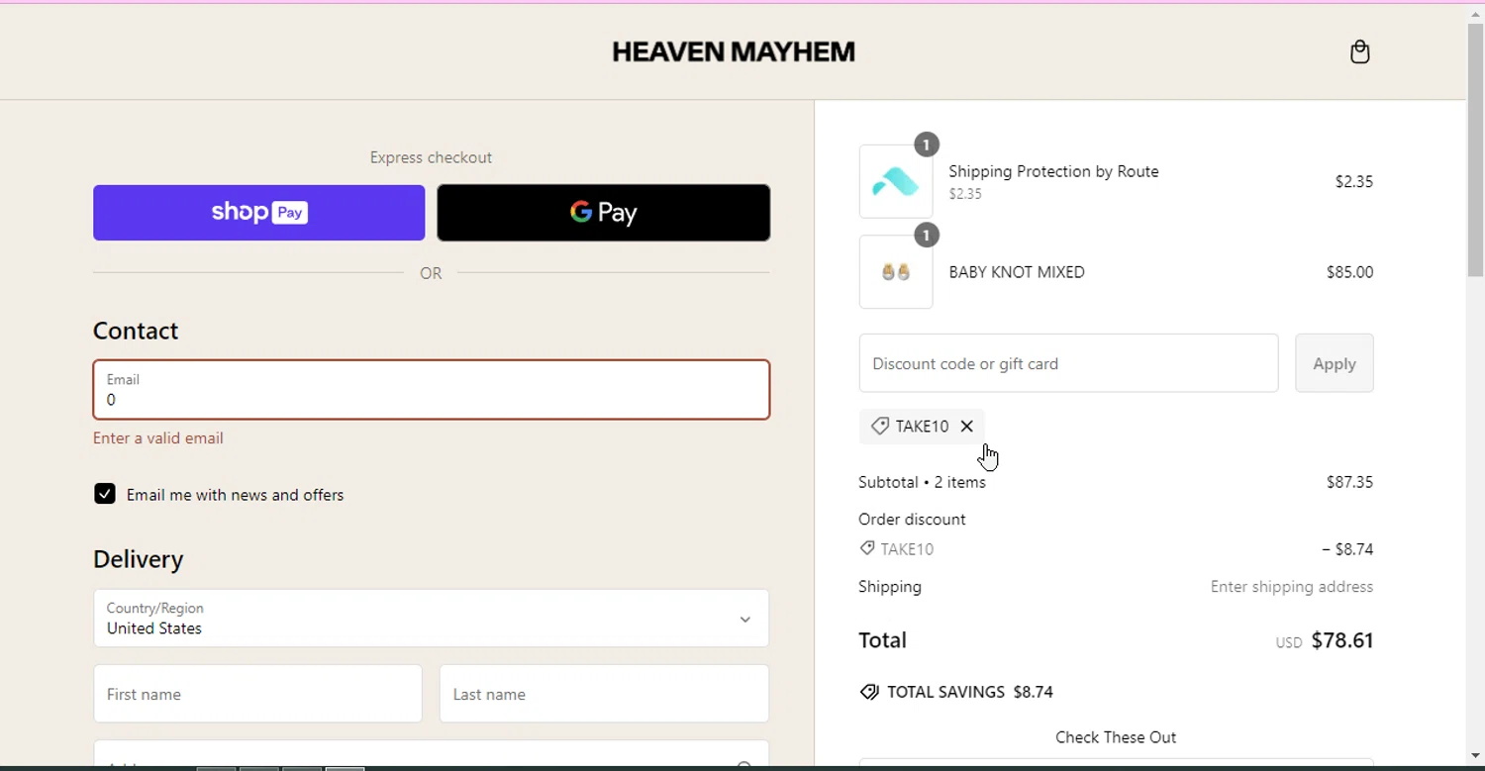1485x771 pixels.
Task: Click the Discount code or gift card field
Action: [x=1068, y=363]
